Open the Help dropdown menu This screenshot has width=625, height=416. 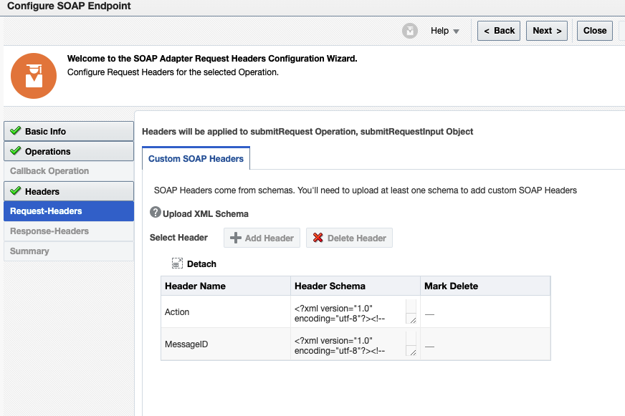(445, 31)
